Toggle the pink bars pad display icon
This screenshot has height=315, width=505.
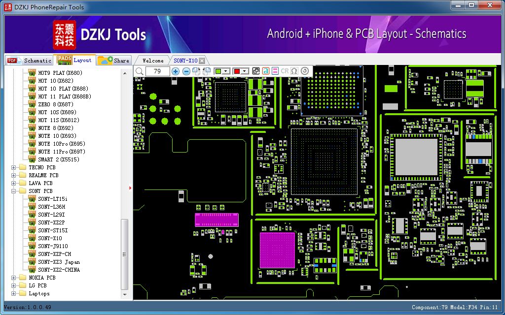click(275, 71)
